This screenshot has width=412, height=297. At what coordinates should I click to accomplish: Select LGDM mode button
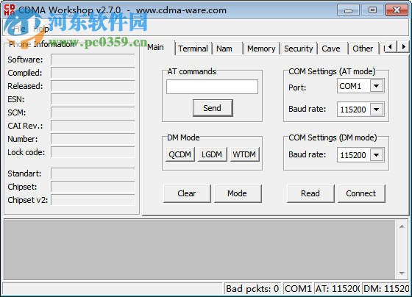[x=212, y=154]
